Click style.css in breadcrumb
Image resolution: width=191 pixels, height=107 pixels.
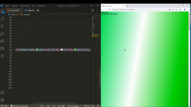(14, 15)
